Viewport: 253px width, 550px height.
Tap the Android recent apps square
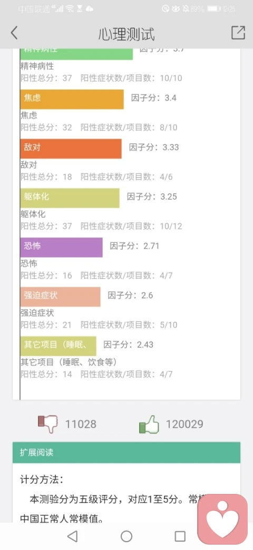coord(180,536)
